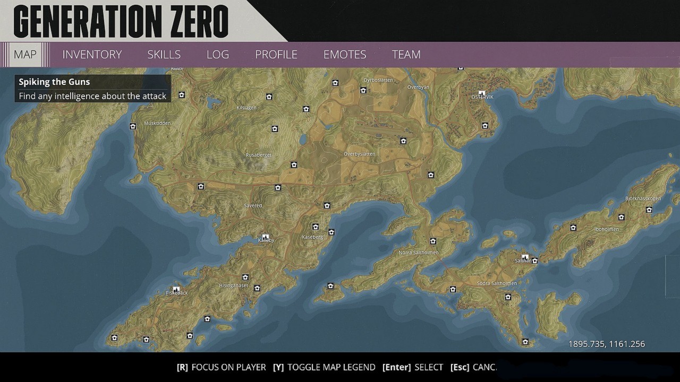The height and width of the screenshot is (382, 680).
Task: Select the Östervik safehouse icon
Action: click(x=482, y=93)
